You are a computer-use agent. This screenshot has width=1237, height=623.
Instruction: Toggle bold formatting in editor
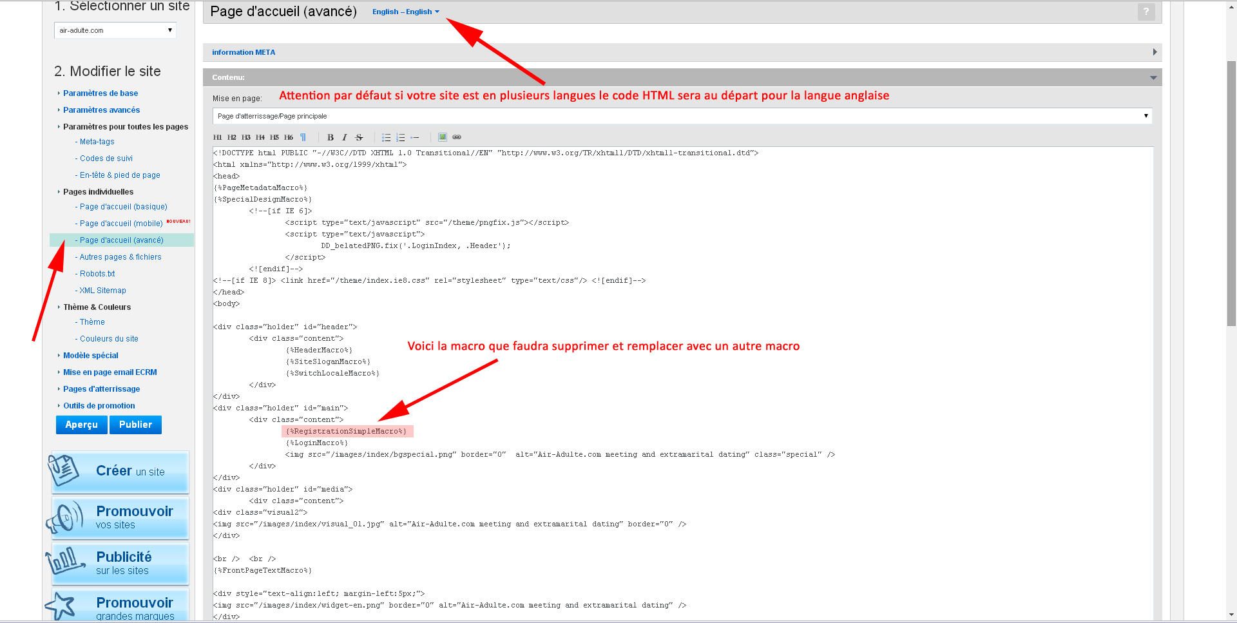(x=331, y=137)
